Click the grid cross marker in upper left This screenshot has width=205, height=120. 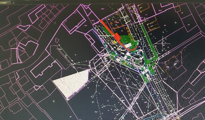click(55, 23)
